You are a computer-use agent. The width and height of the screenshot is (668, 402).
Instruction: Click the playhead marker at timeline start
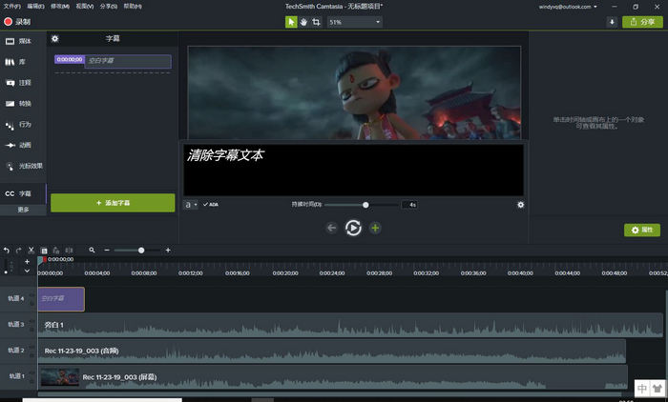(41, 260)
